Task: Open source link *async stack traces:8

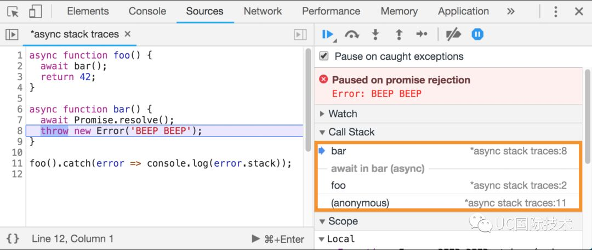Action: coord(518,151)
